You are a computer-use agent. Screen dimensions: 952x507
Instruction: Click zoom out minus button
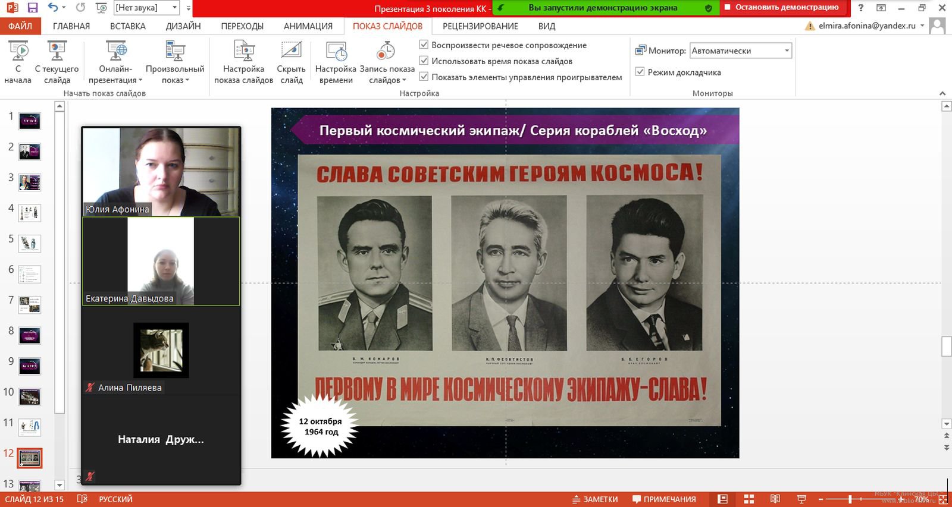click(821, 499)
